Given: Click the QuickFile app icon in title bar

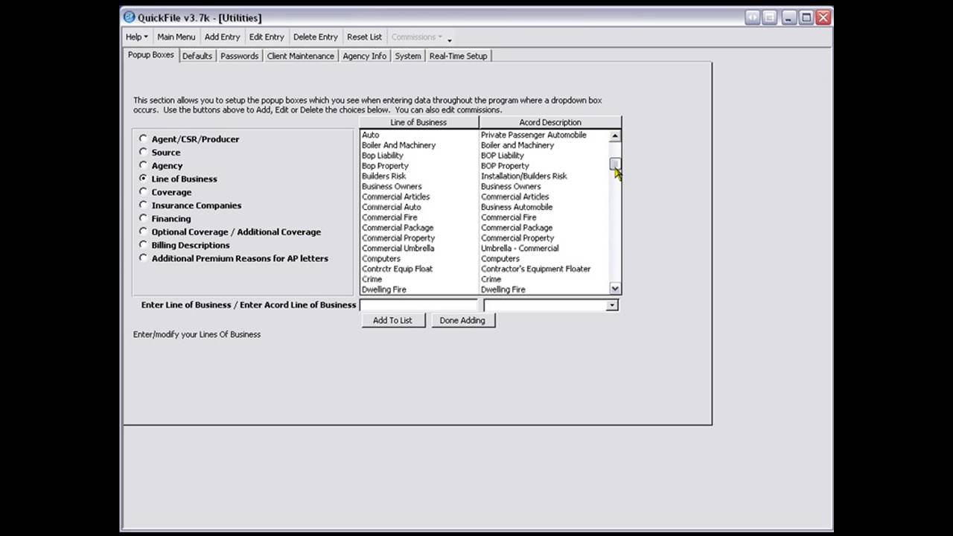Looking at the screenshot, I should click(130, 17).
